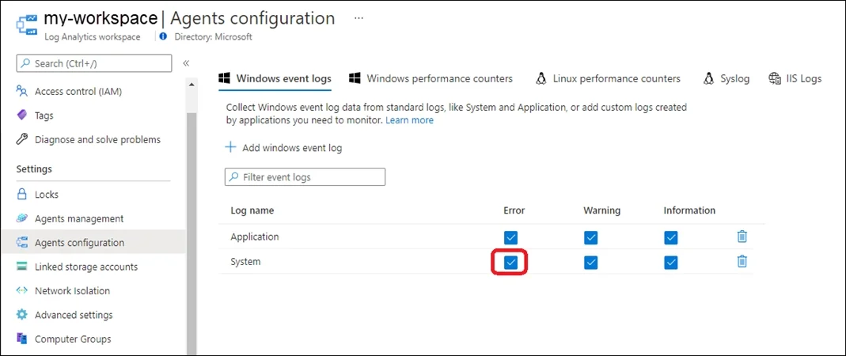The height and width of the screenshot is (356, 846).
Task: Click the Computer Groups icon
Action: (x=21, y=339)
